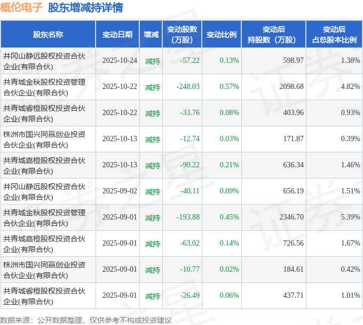The height and width of the screenshot is (325, 363).
Task: Select the 变动后占总股本比例 column header
Action: (334, 35)
